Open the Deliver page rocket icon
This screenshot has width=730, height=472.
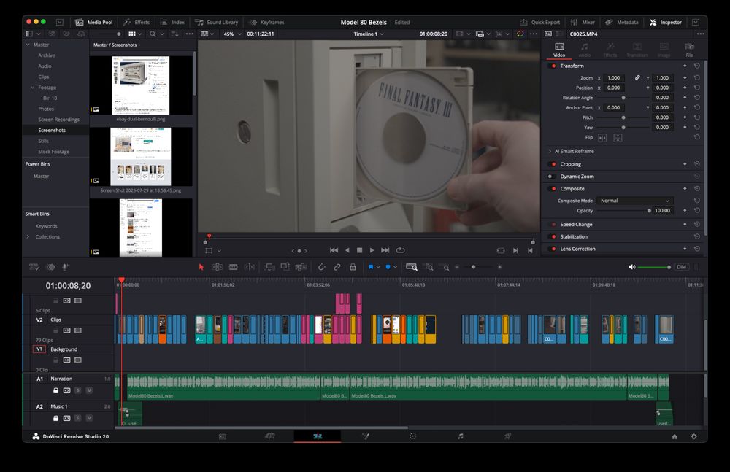point(507,436)
